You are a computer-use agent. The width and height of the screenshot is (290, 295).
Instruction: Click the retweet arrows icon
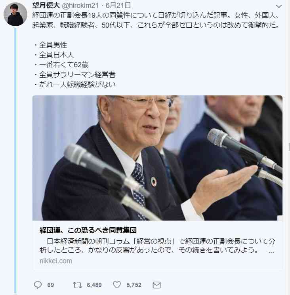tap(77, 285)
